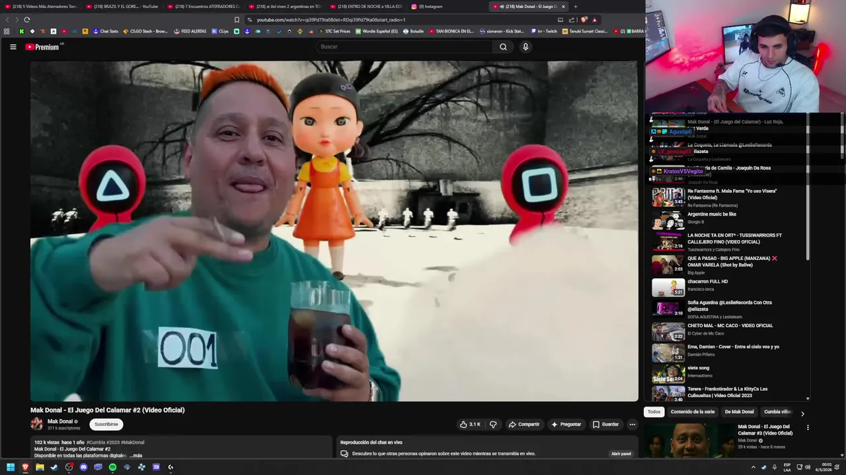Open the Mak Donal channel avatar
The width and height of the screenshot is (846, 475).
tap(36, 424)
